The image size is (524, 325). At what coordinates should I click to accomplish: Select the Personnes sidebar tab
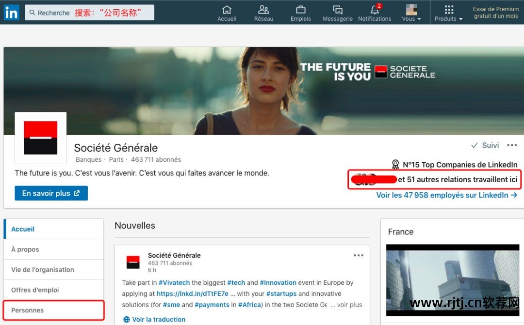(54, 310)
